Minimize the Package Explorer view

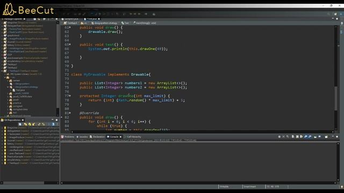coord(53,19)
